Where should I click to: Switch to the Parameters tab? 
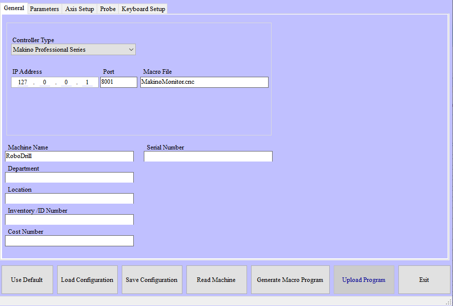pyautogui.click(x=45, y=9)
